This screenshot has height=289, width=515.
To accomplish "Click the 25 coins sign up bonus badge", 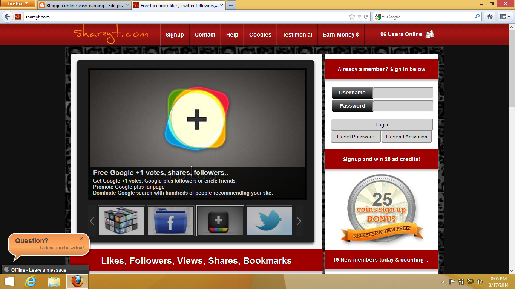I will [382, 209].
